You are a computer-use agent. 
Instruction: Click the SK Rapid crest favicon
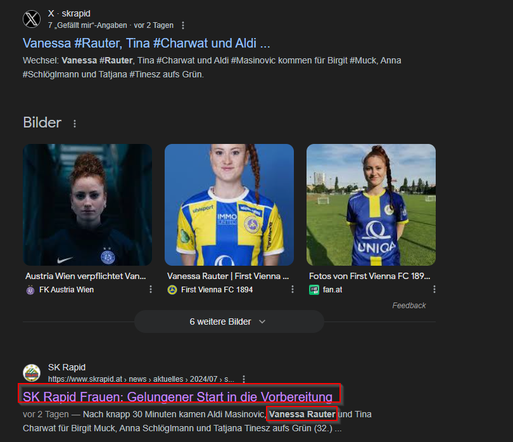[32, 373]
